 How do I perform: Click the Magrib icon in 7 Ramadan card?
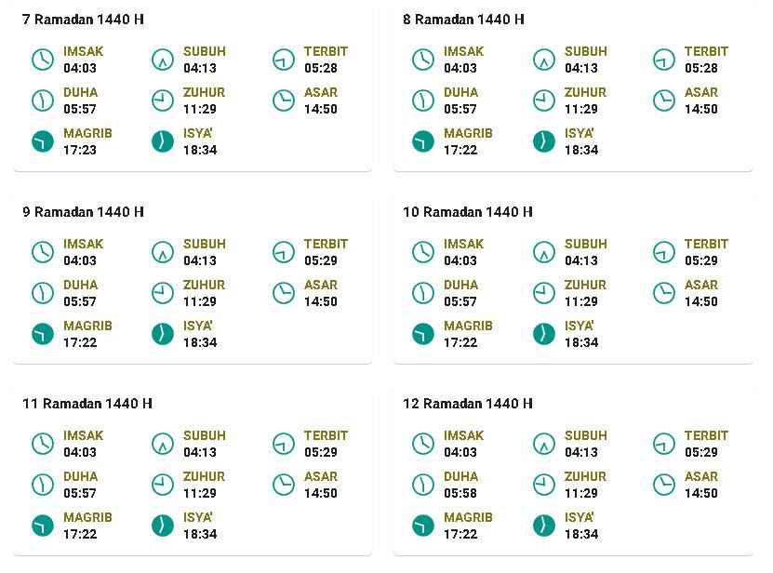tap(43, 141)
